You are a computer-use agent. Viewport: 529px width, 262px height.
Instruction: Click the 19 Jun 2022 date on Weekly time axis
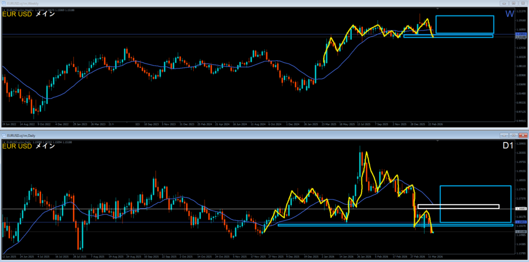click(8, 124)
